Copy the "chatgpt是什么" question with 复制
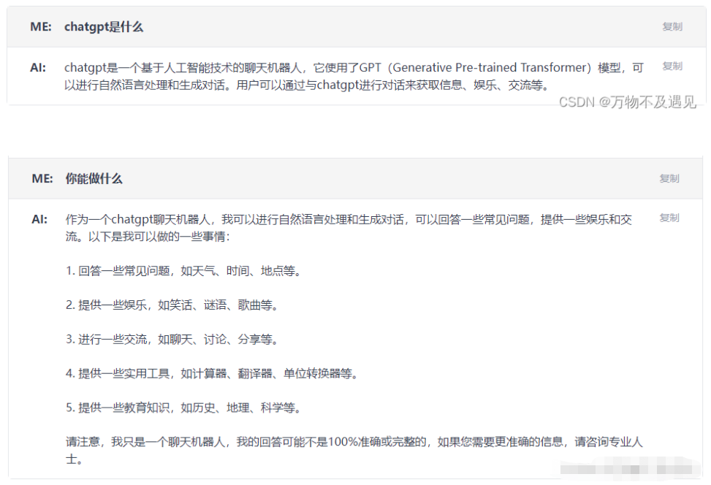 672,27
